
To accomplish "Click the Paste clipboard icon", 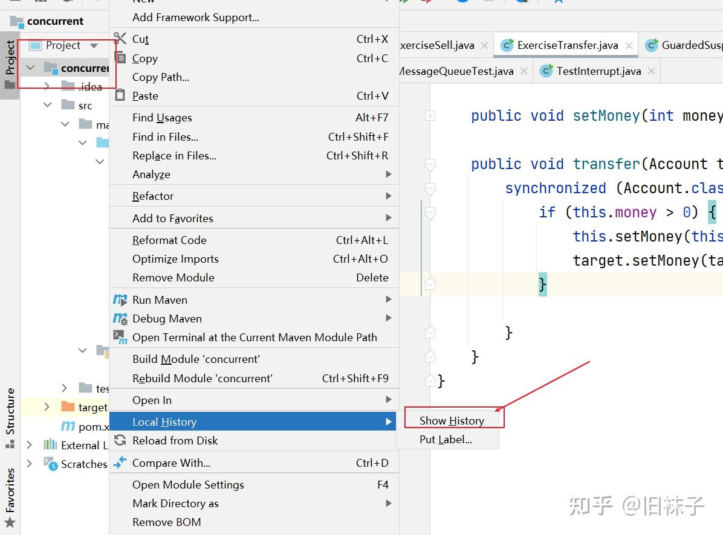I will (120, 95).
